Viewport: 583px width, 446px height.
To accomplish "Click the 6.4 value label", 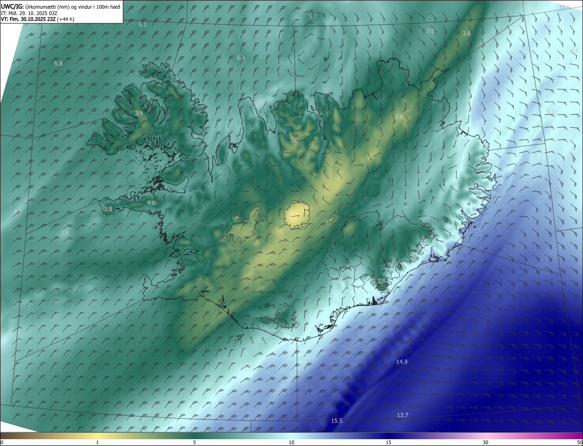I will point(241,58).
